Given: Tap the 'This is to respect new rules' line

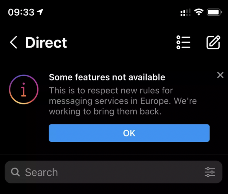Looking at the screenshot, I should coord(111,91).
